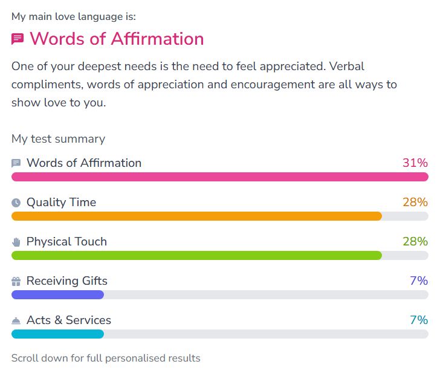Click the Physical Touch hand icon

point(16,242)
